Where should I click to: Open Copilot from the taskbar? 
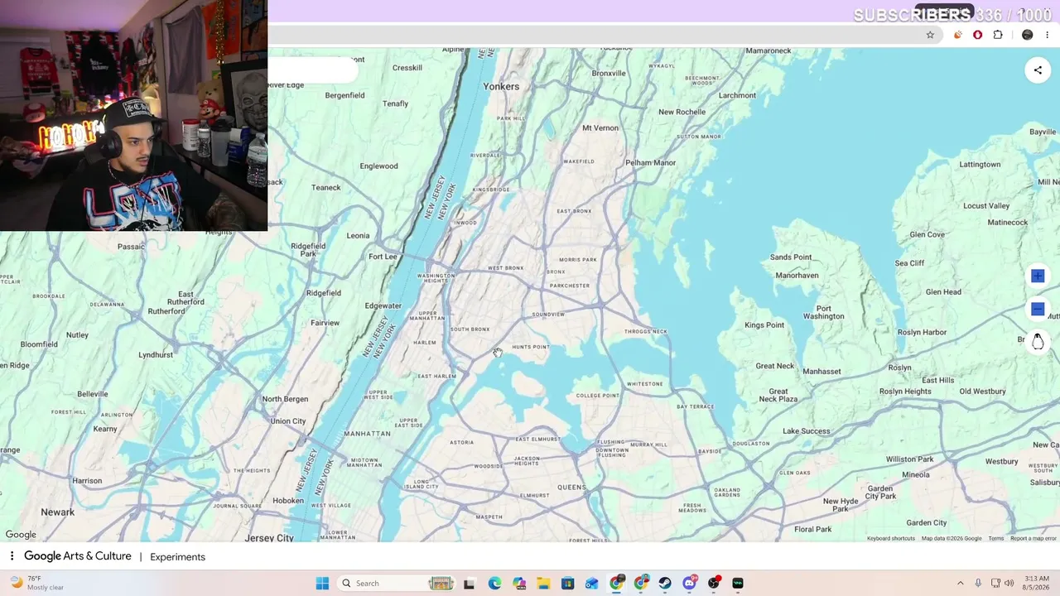click(519, 584)
